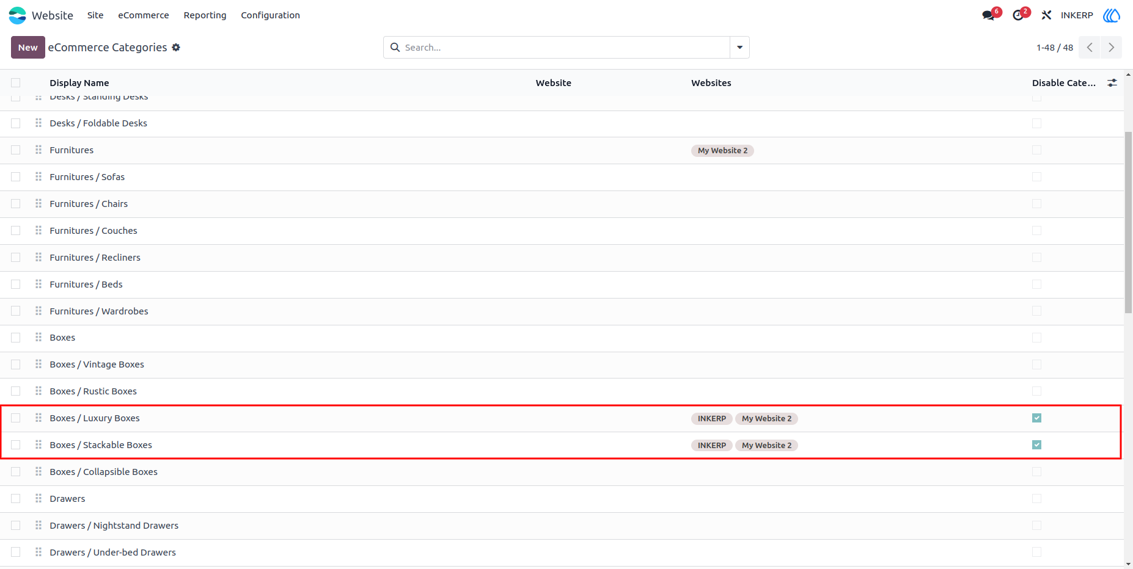Open the debug tools wrench icon
This screenshot has height=569, width=1133.
tap(1047, 15)
